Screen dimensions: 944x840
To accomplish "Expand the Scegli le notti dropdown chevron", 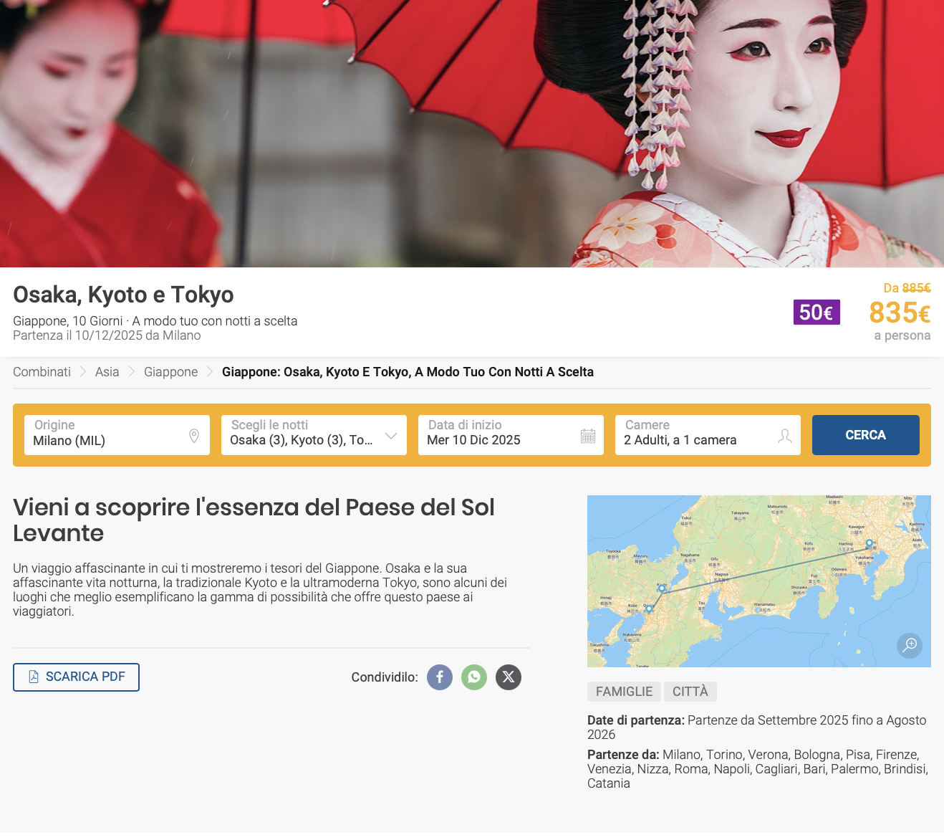I will tap(391, 436).
